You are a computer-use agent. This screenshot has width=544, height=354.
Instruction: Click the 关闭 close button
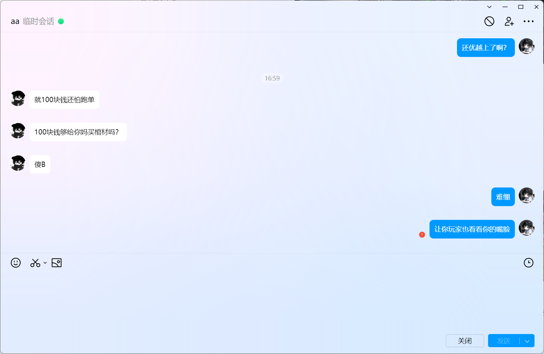[465, 341]
